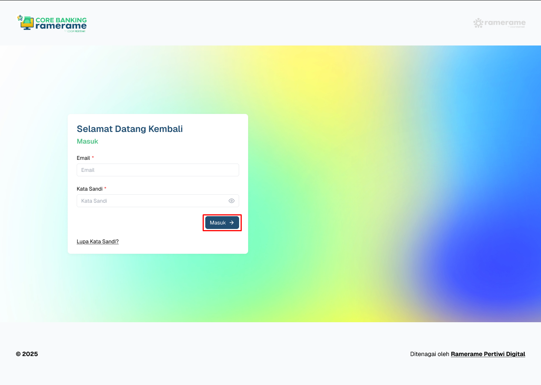This screenshot has width=541, height=385.
Task: Click the Email input field
Action: pos(158,170)
